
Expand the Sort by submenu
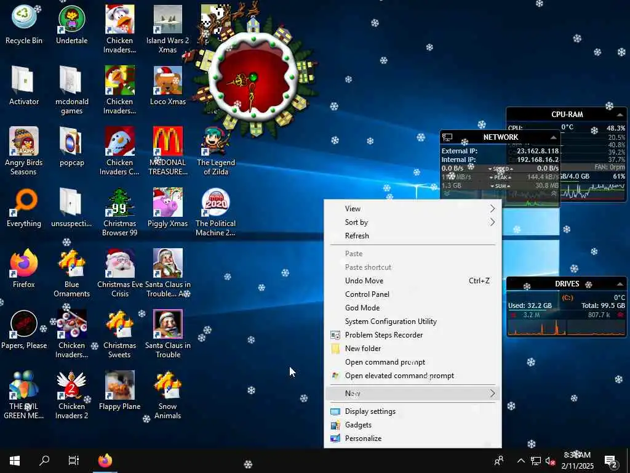pyautogui.click(x=413, y=222)
